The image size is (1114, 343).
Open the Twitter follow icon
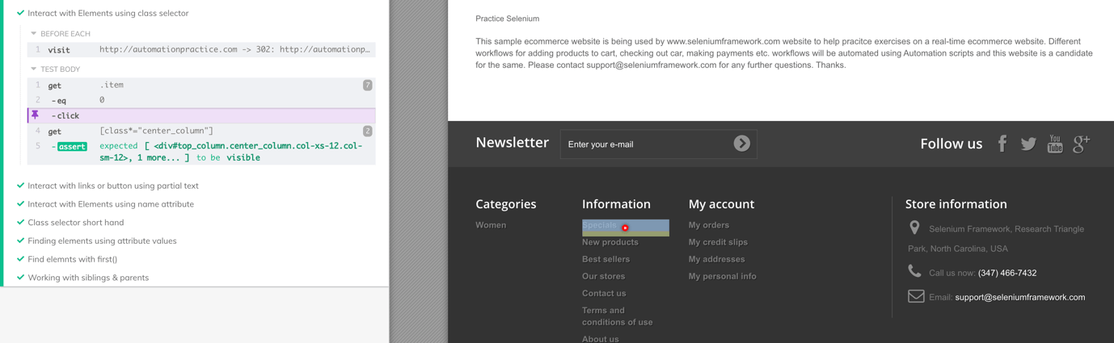point(1028,144)
